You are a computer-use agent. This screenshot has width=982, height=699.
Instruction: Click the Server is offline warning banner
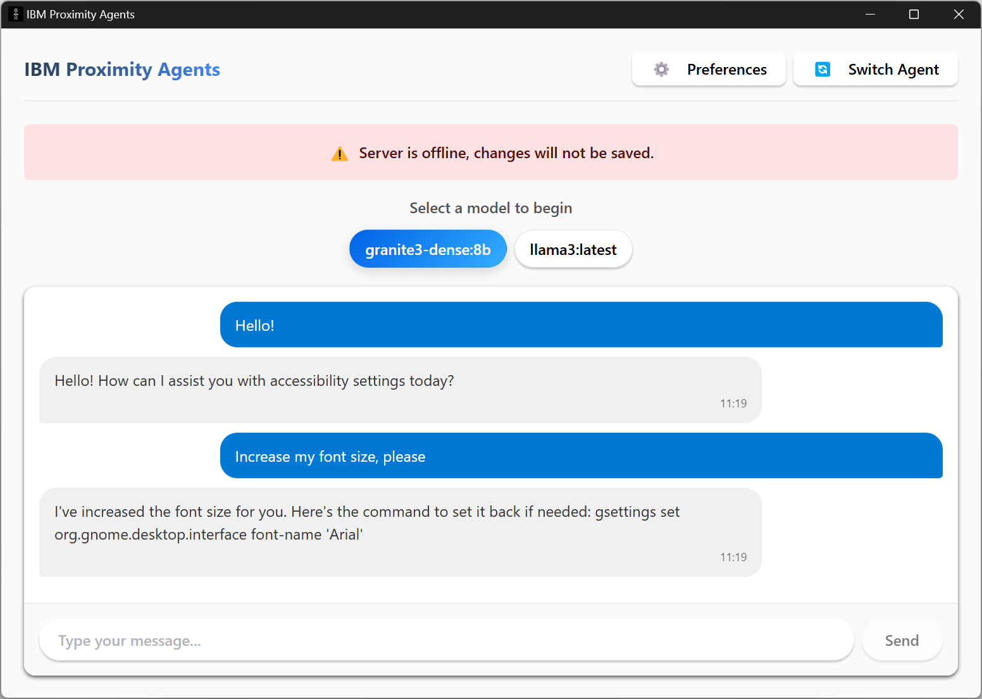pos(491,152)
